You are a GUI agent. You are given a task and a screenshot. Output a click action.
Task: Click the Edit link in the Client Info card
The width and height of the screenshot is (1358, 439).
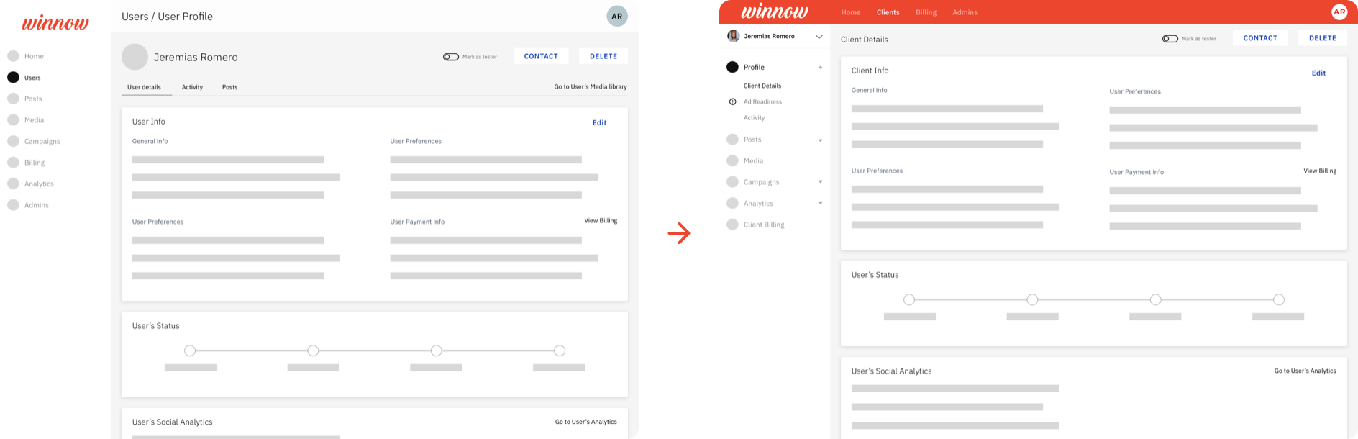click(x=1318, y=73)
